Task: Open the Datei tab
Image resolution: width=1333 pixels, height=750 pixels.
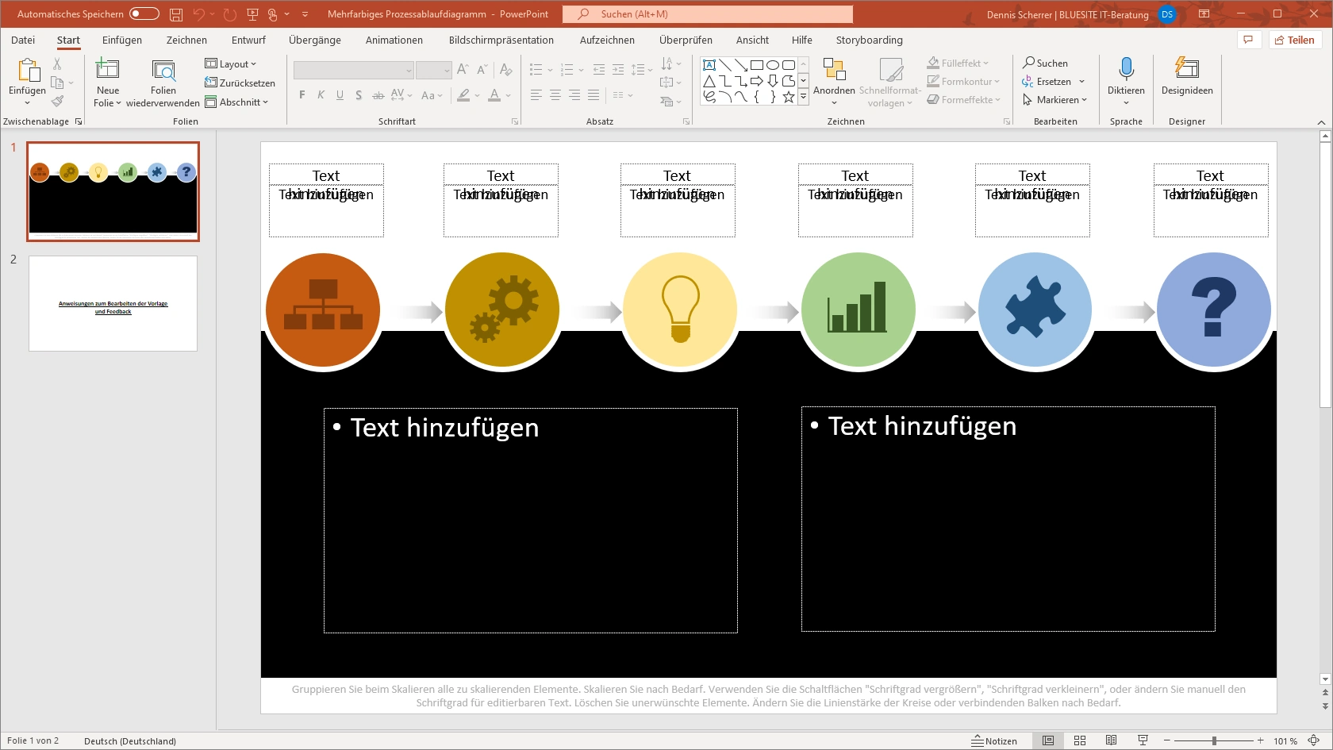Action: [x=23, y=40]
